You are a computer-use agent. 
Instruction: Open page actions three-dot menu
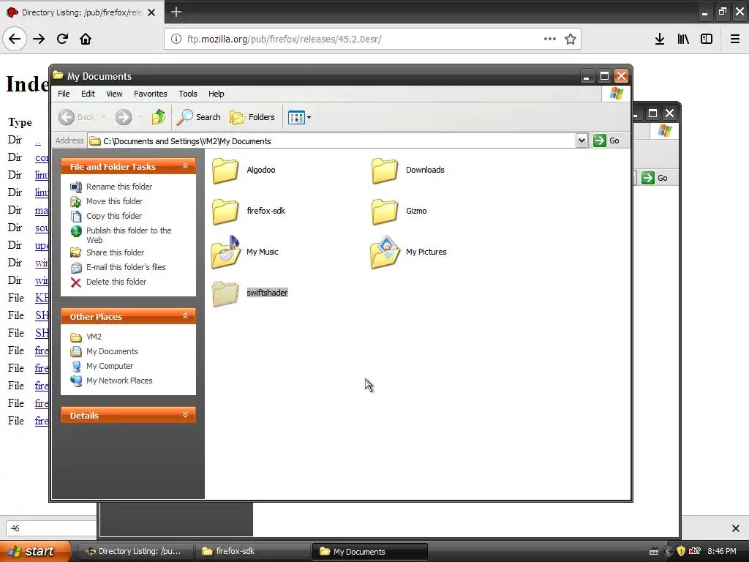tap(550, 39)
